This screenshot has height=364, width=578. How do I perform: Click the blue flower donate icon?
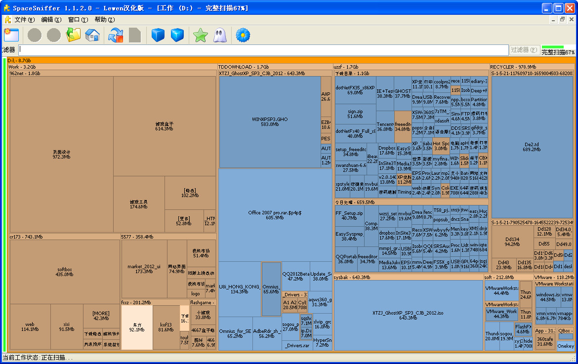[243, 35]
